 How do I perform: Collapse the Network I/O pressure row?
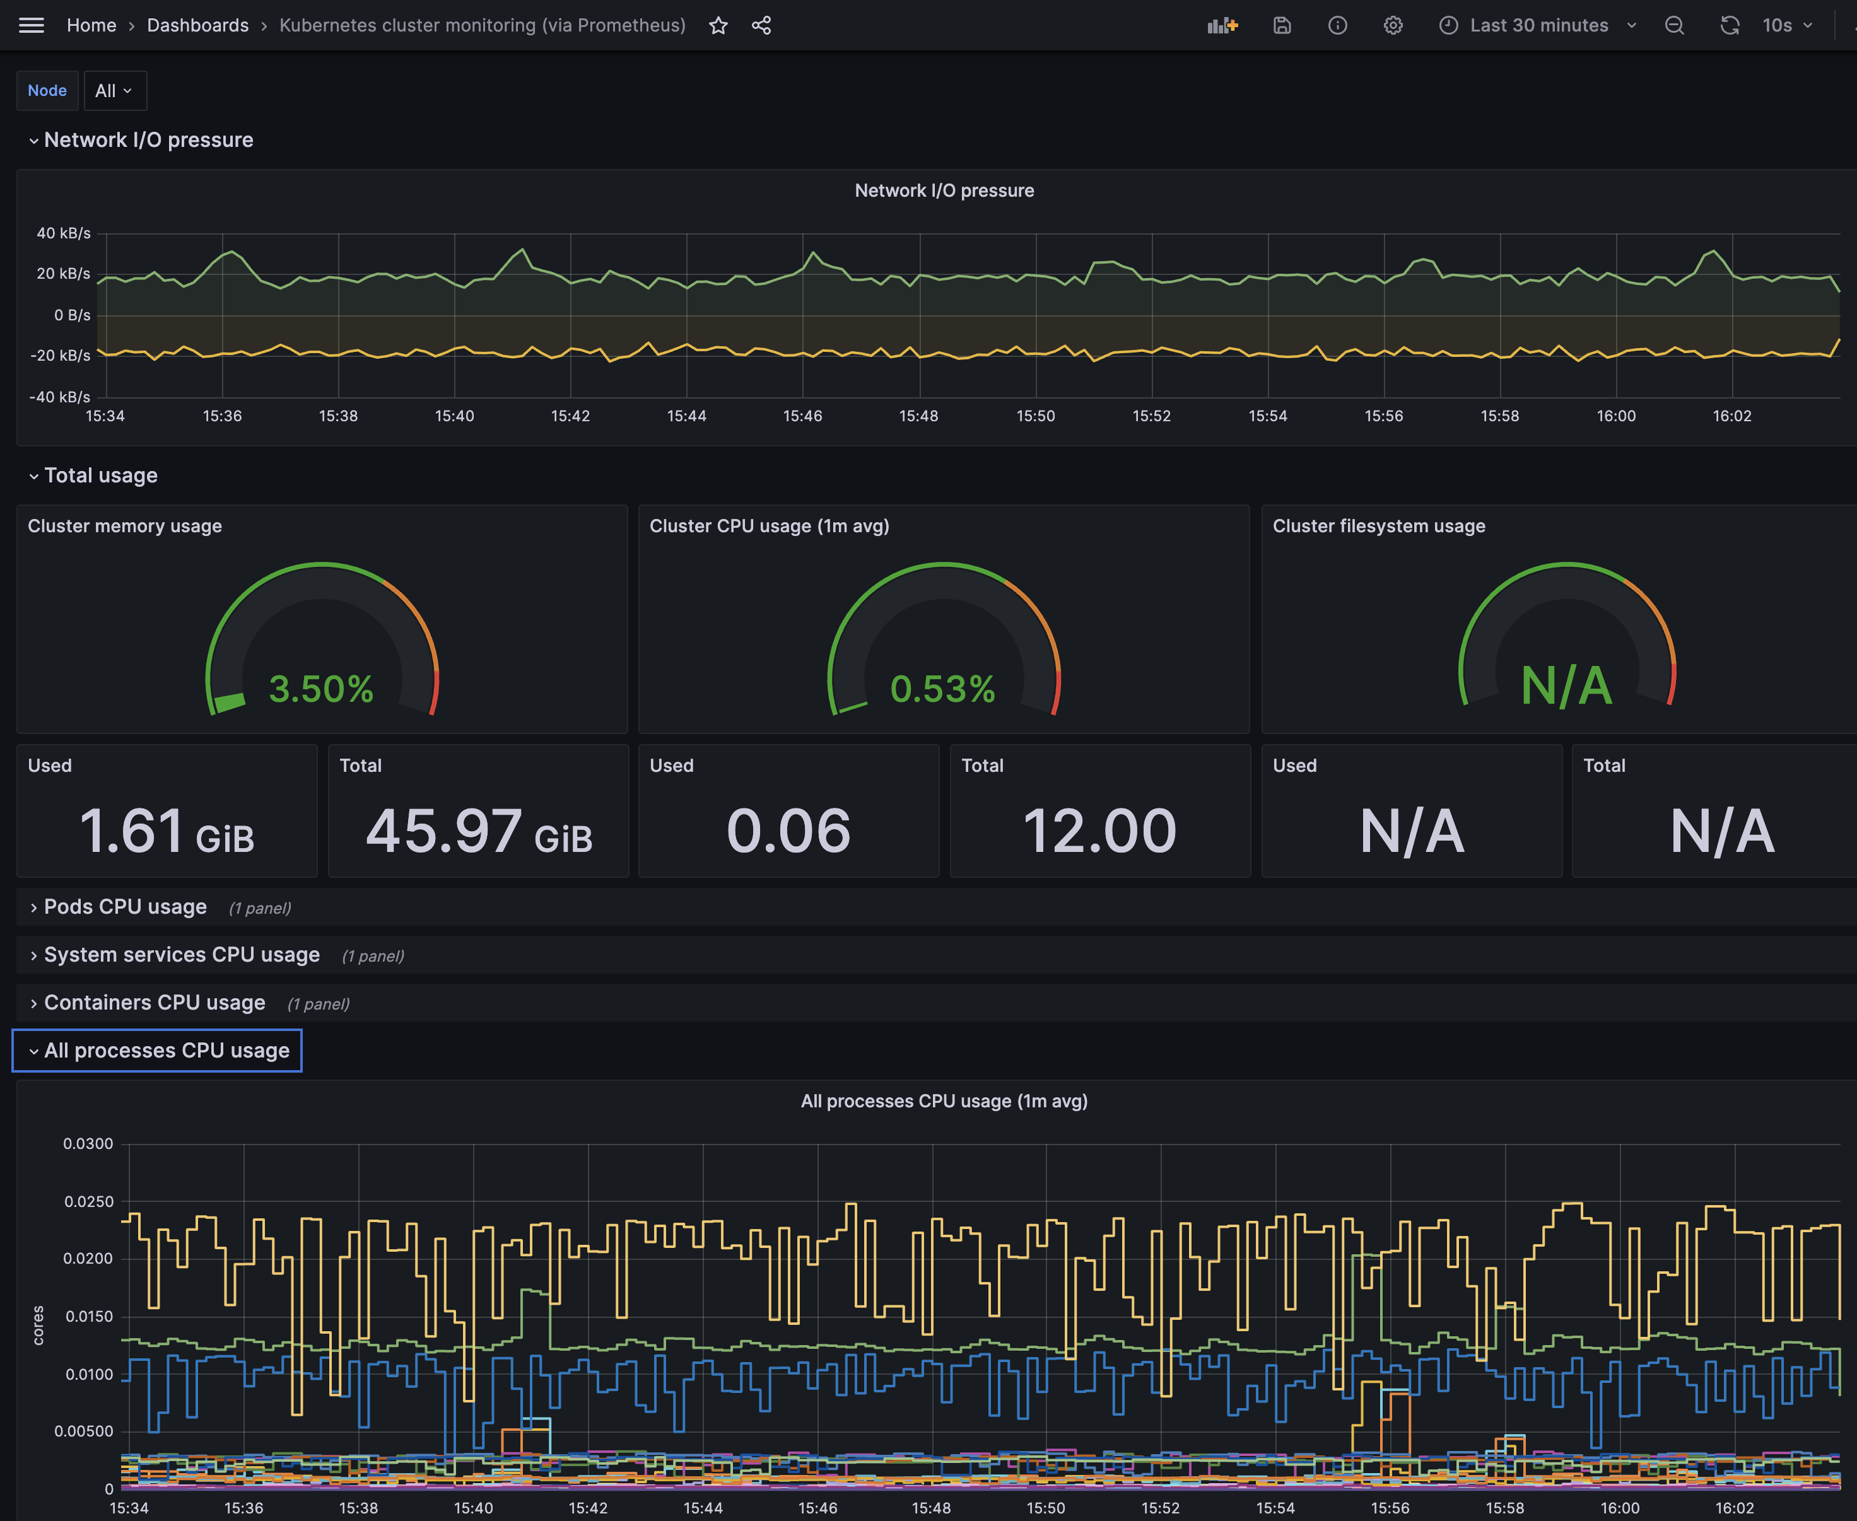(148, 140)
